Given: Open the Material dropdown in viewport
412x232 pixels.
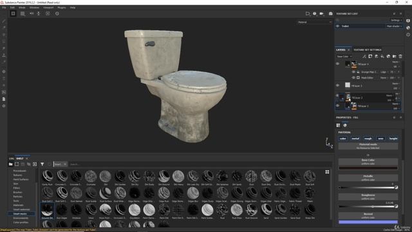Looking at the screenshot, I should click(315, 22).
